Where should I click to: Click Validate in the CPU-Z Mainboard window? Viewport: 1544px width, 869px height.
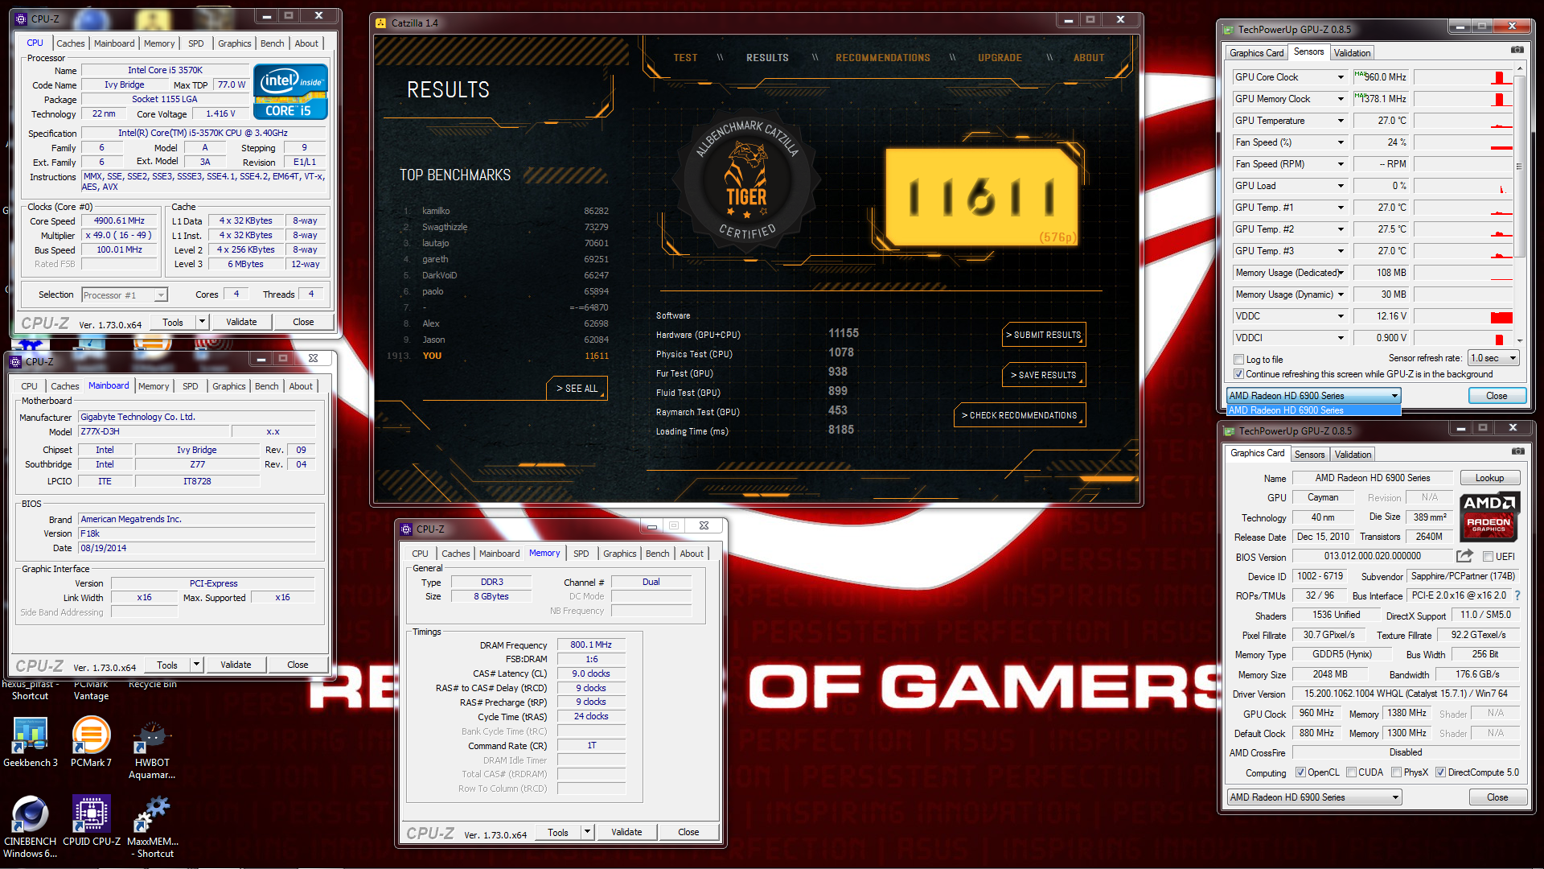[236, 665]
